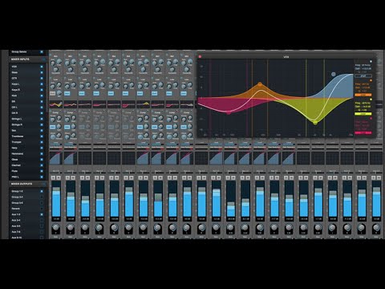
Task: Check the Aux 3-4 output checkbox
Action: click(42, 221)
